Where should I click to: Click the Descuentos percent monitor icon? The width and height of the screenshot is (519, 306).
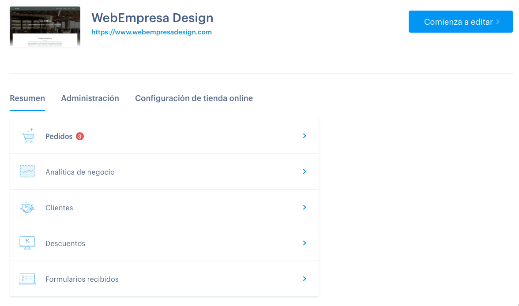(x=27, y=243)
